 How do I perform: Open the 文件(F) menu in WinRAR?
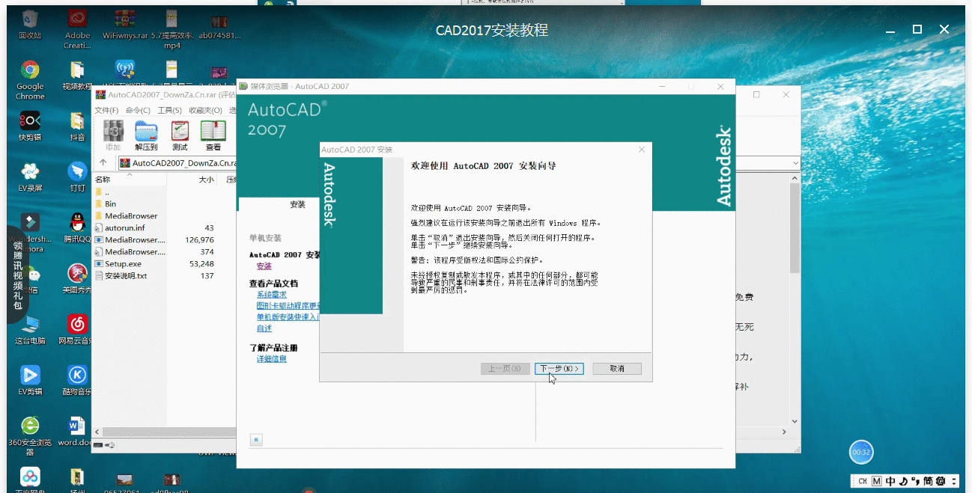(x=107, y=110)
